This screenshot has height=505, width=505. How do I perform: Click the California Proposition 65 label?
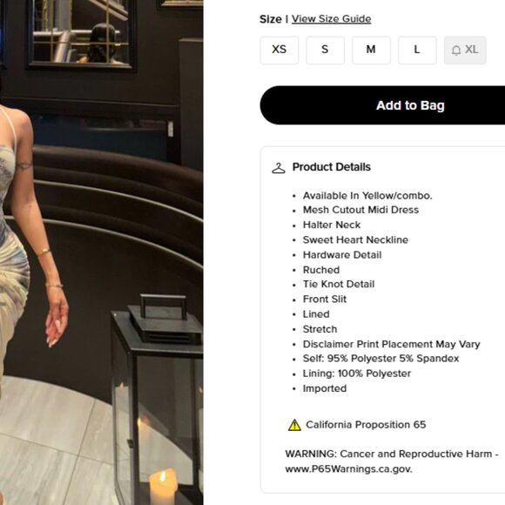[366, 425]
